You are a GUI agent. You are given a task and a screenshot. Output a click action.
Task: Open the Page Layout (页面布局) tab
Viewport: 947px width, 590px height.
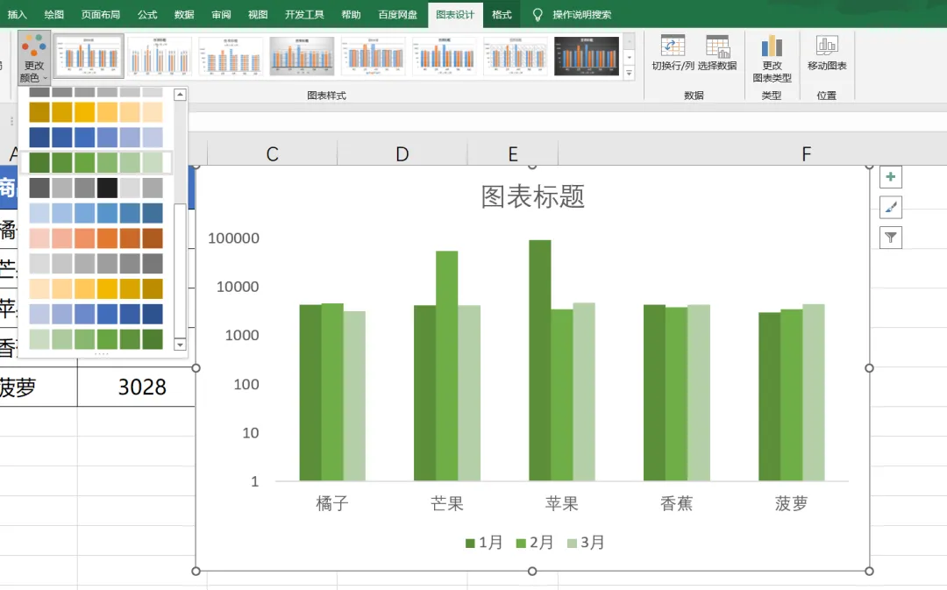(x=100, y=15)
